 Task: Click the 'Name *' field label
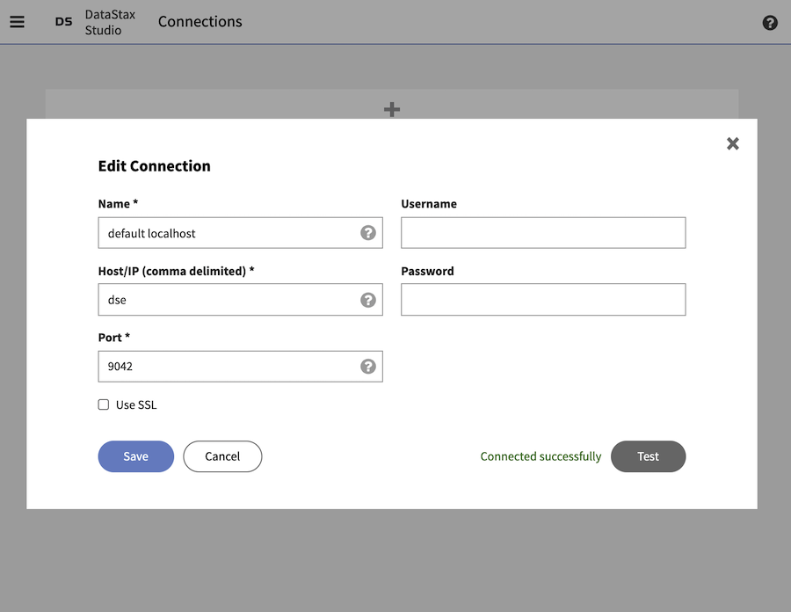pos(118,204)
